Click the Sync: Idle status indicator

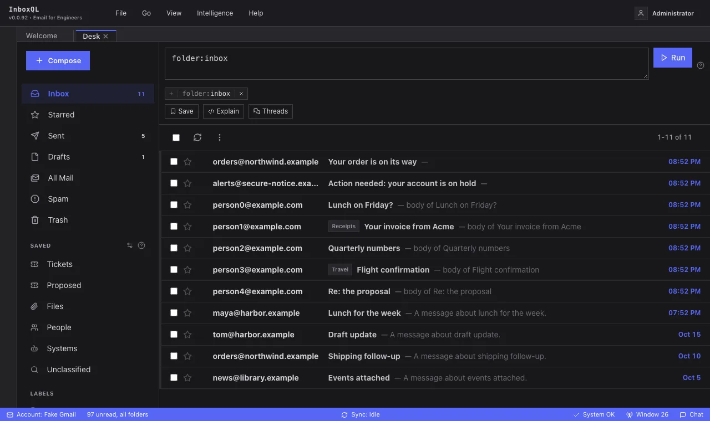click(x=361, y=414)
